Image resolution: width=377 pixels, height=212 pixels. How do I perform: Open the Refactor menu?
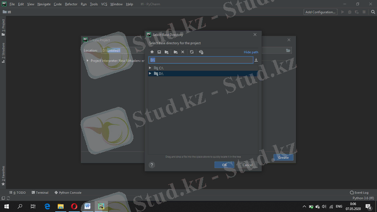pyautogui.click(x=71, y=4)
